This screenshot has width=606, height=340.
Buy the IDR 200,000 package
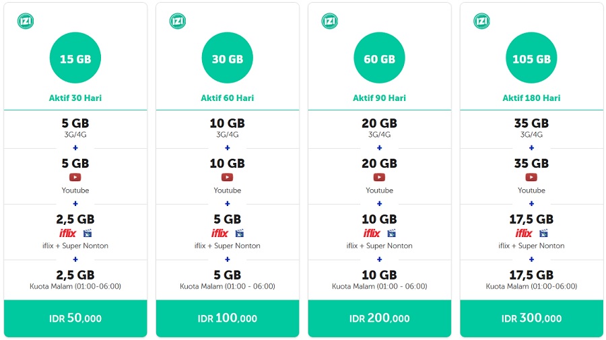click(x=379, y=318)
